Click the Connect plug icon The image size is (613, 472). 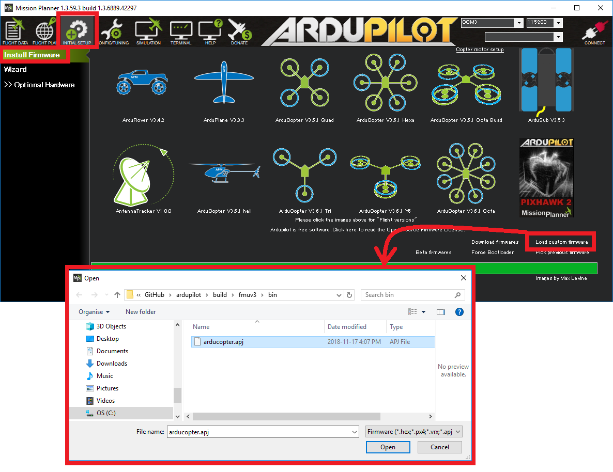pyautogui.click(x=594, y=32)
